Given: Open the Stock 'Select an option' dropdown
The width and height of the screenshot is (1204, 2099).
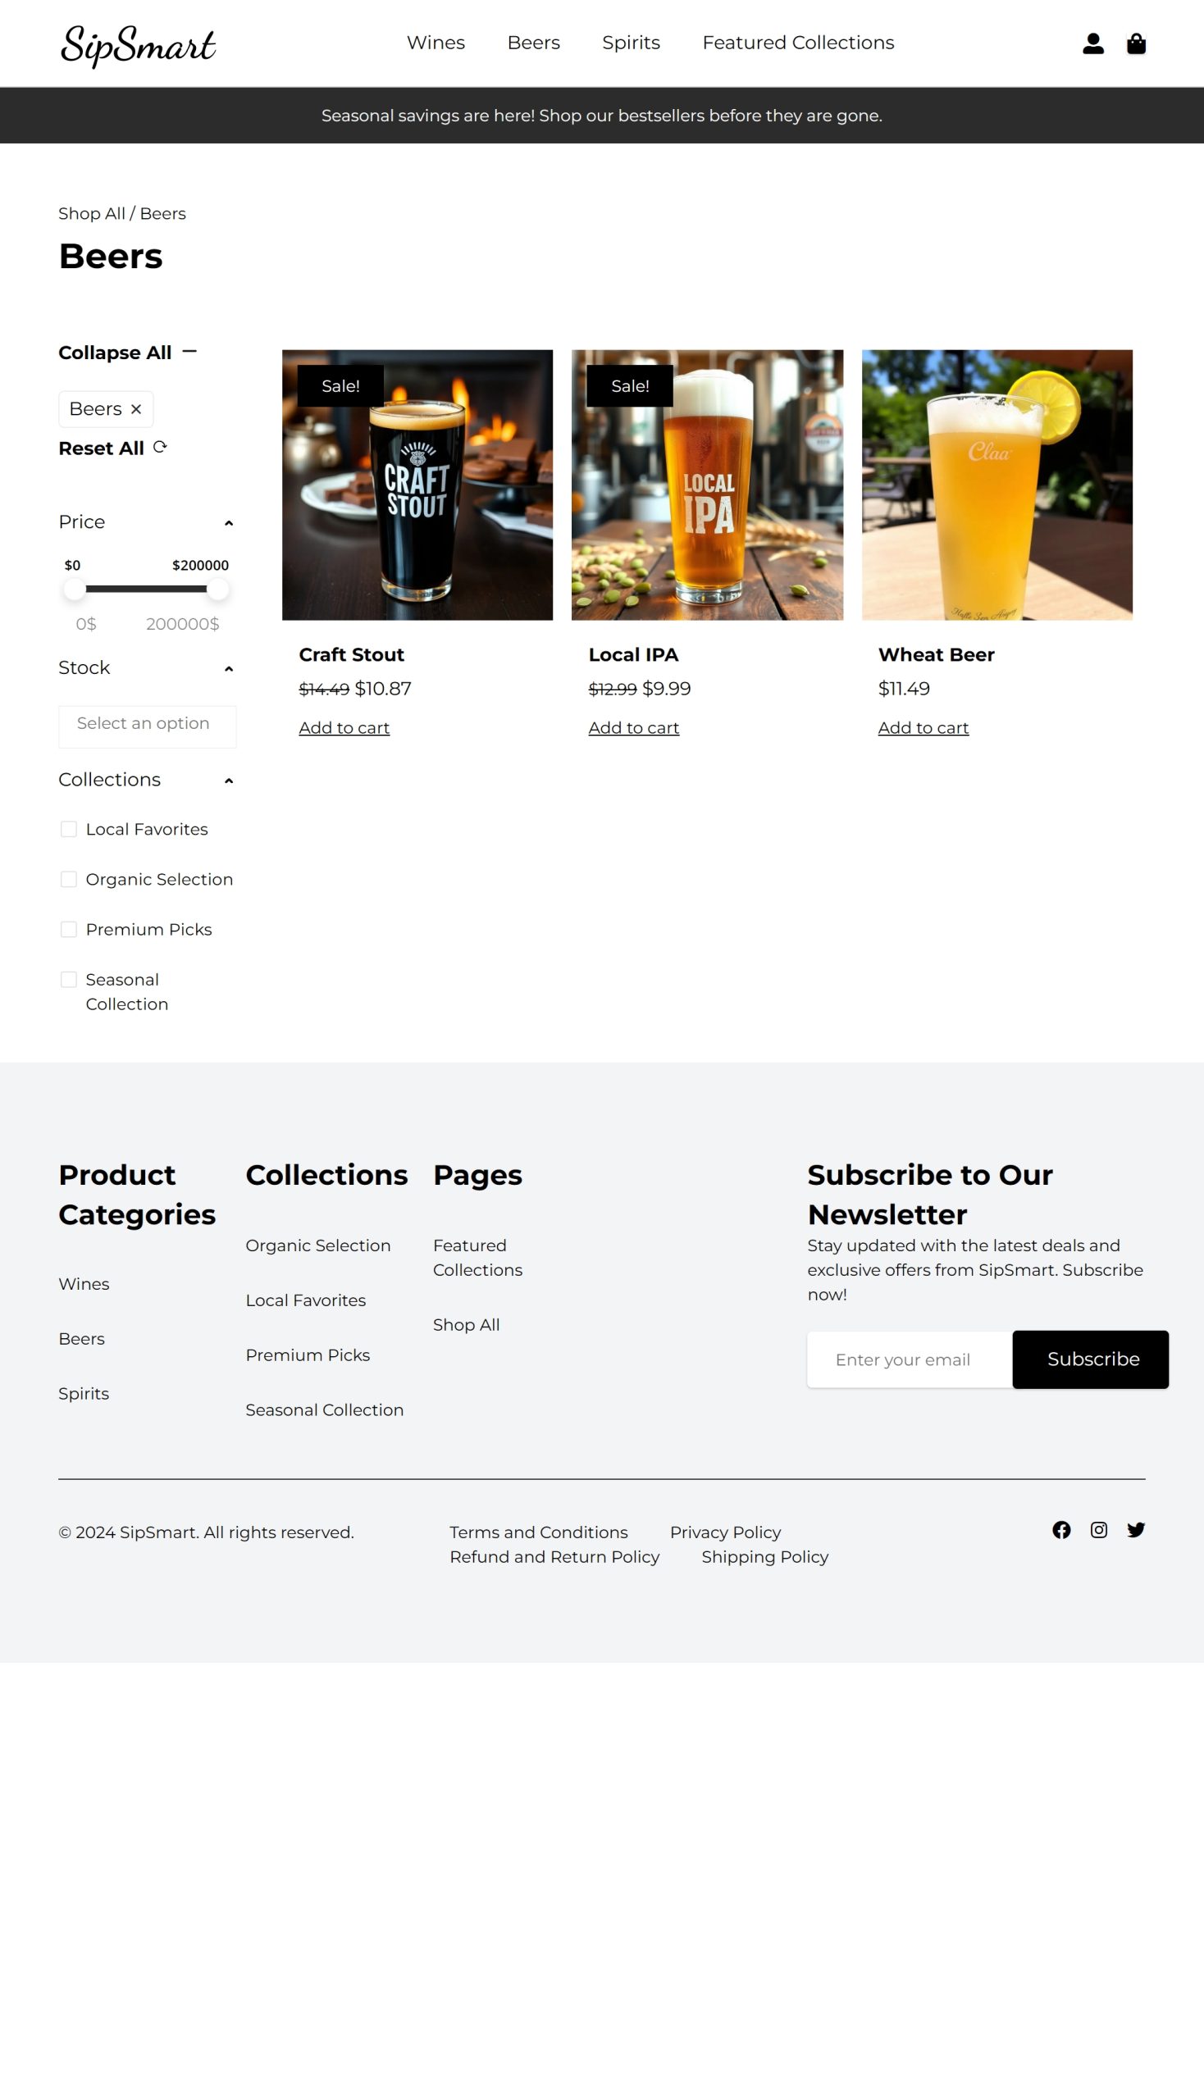Looking at the screenshot, I should click(147, 726).
